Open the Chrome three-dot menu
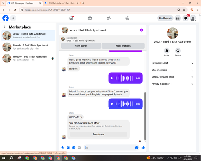Viewport: 201px width, 161px height. (x=197, y=10)
